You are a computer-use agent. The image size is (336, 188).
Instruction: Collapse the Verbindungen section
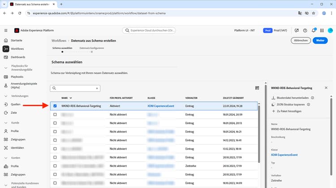6,96
